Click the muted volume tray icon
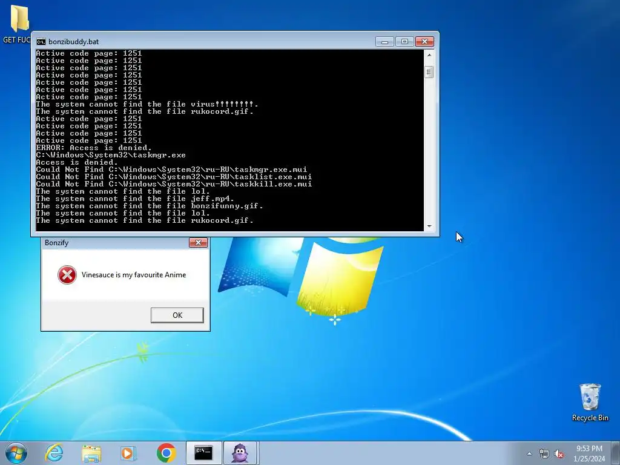620x465 pixels. click(559, 453)
